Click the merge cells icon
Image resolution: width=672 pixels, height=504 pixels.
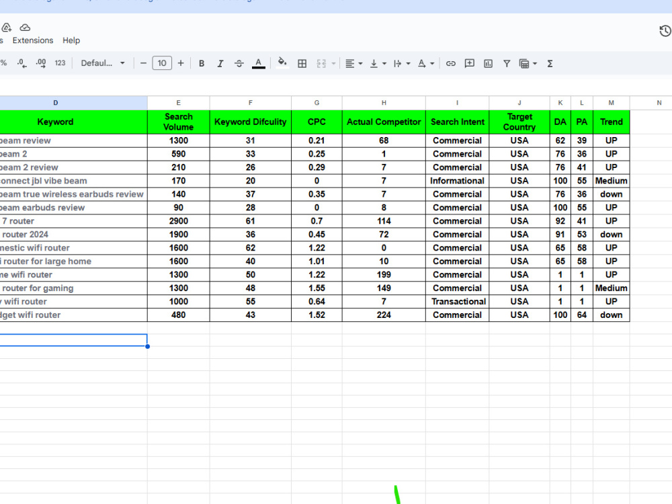click(321, 63)
